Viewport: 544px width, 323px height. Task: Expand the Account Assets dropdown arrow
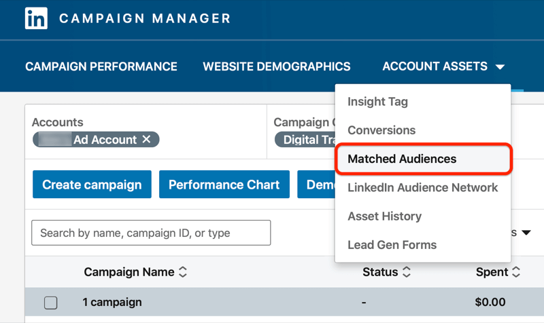[x=500, y=67]
